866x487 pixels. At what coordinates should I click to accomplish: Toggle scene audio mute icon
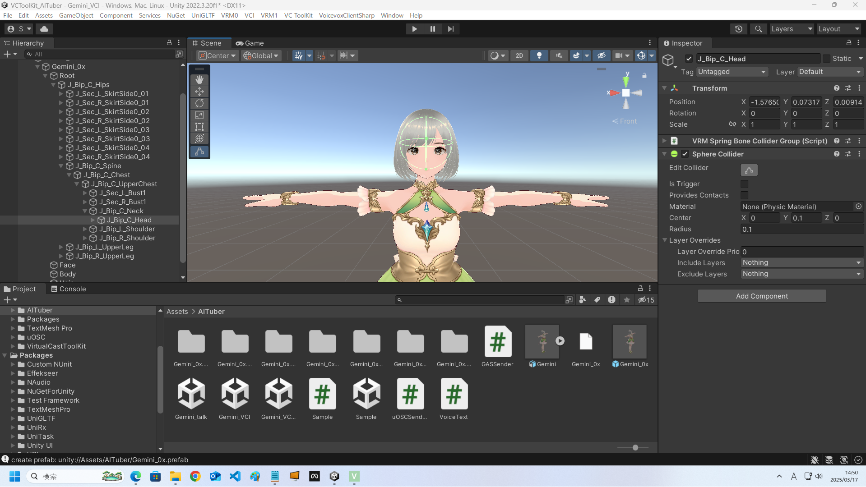click(x=559, y=55)
